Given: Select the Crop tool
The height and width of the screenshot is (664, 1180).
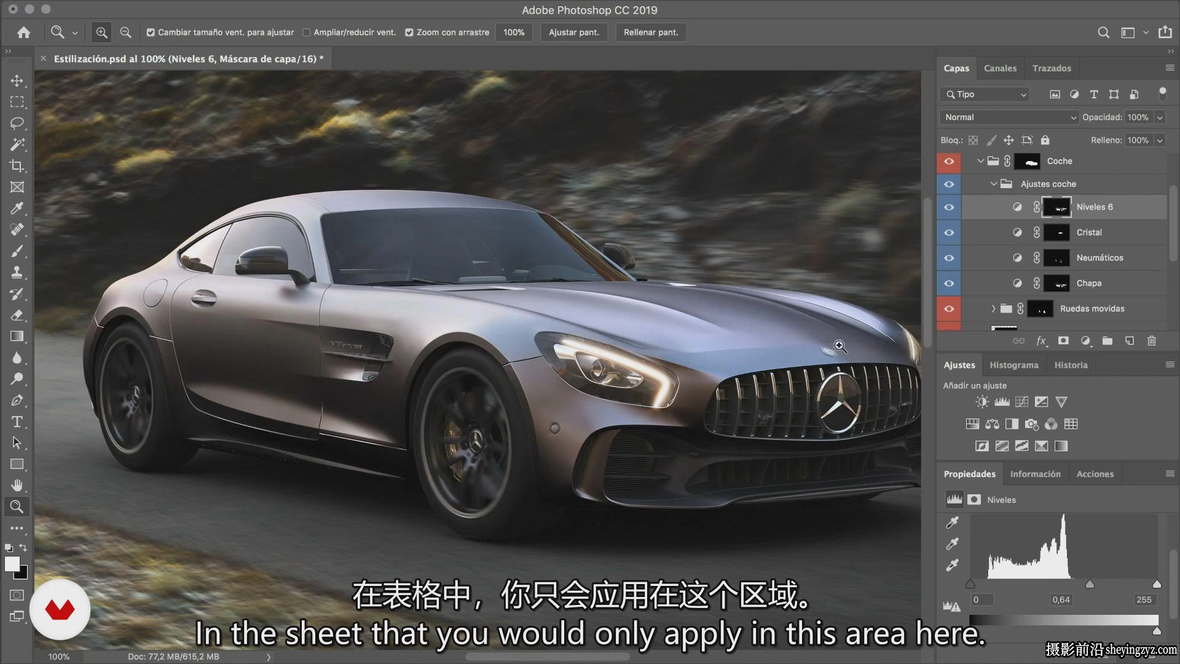Looking at the screenshot, I should coord(17,166).
